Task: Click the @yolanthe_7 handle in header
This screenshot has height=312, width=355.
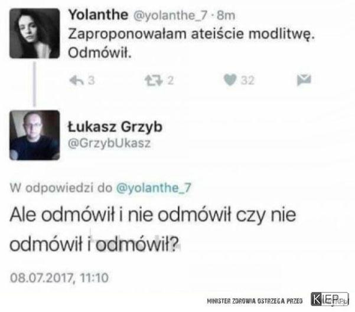Action: pyautogui.click(x=170, y=15)
